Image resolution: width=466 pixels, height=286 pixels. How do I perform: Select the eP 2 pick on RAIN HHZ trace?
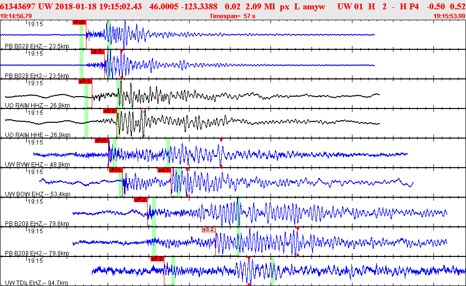coord(85,81)
